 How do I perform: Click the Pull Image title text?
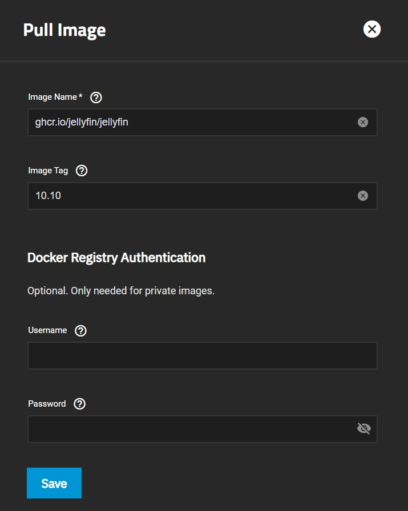pos(64,30)
